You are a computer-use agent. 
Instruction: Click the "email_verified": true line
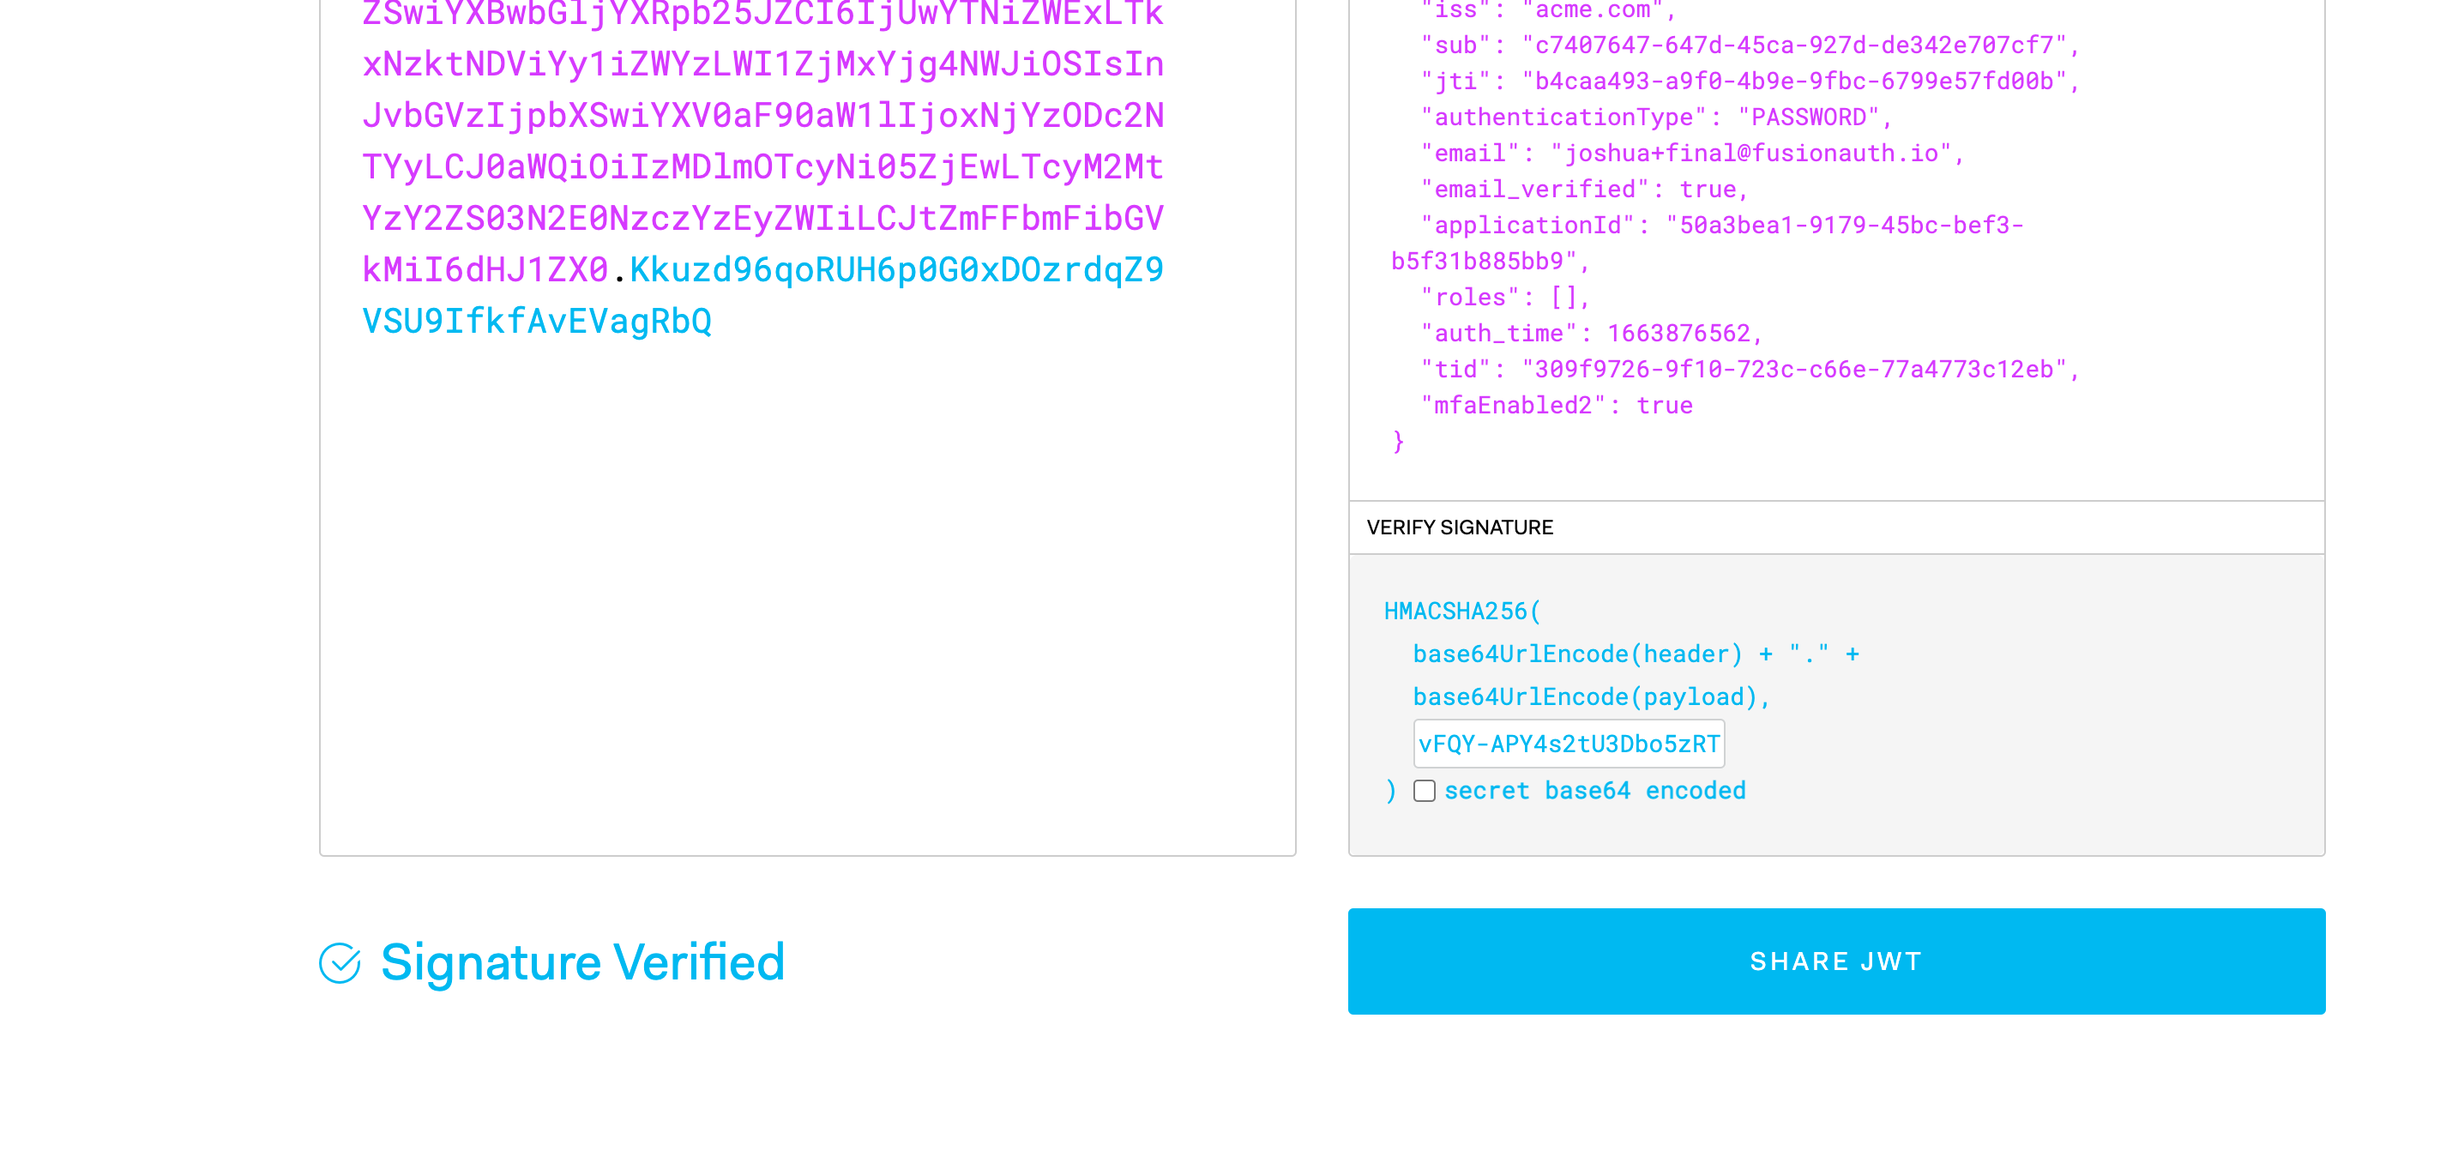pos(1583,190)
